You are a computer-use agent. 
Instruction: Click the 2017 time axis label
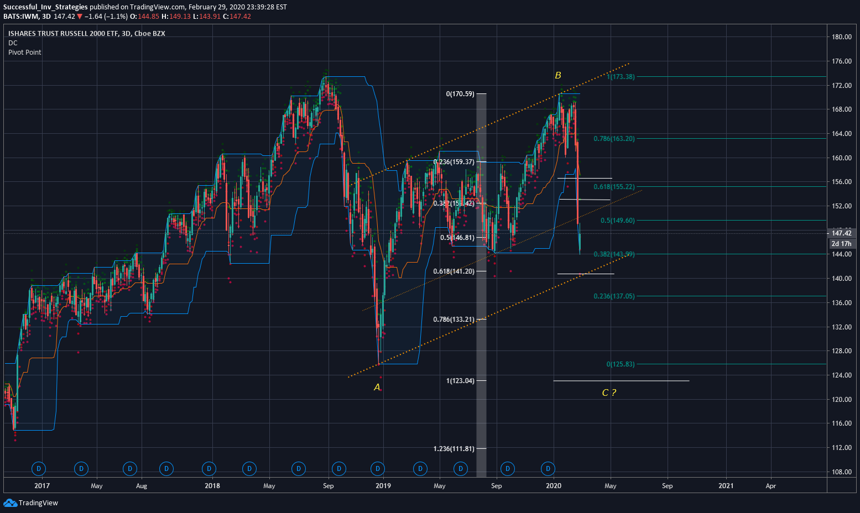click(42, 486)
